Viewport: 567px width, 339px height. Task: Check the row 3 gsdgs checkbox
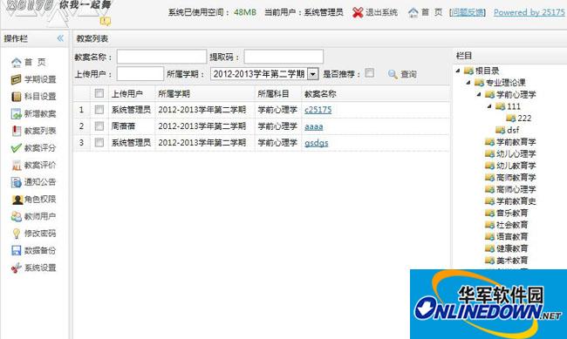click(99, 143)
